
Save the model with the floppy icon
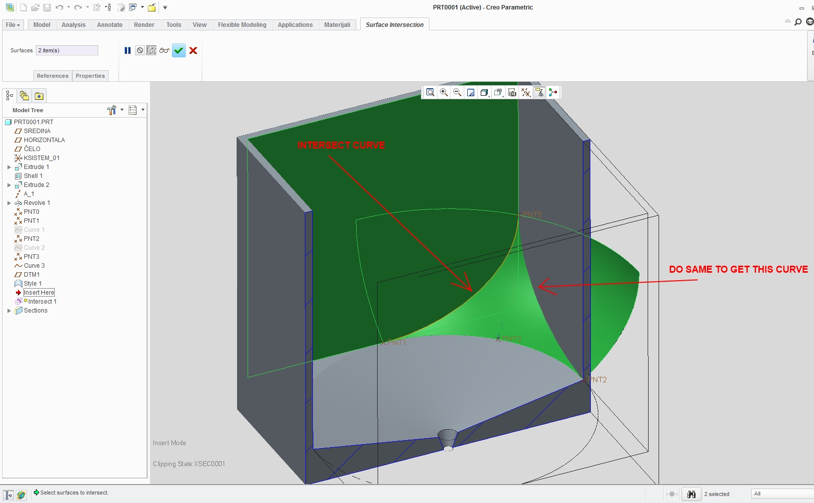pyautogui.click(x=47, y=7)
